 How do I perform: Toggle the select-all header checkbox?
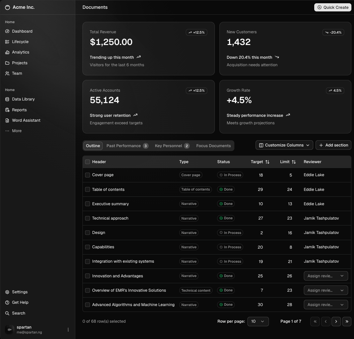click(x=87, y=162)
